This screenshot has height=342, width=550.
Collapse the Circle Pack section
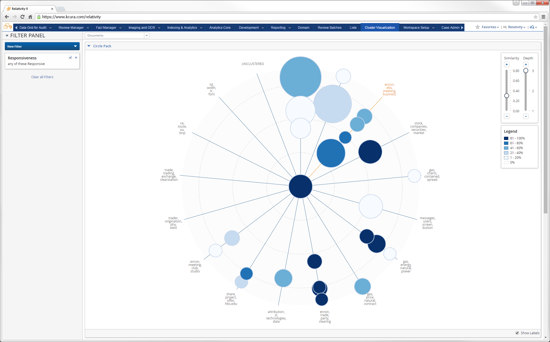(x=89, y=46)
